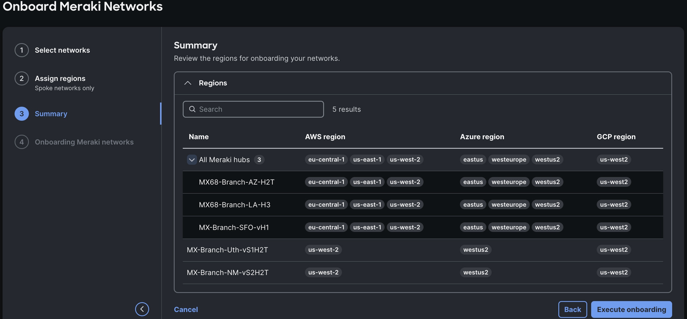Image resolution: width=687 pixels, height=319 pixels.
Task: Click the hubs count badge 3
Action: 259,160
